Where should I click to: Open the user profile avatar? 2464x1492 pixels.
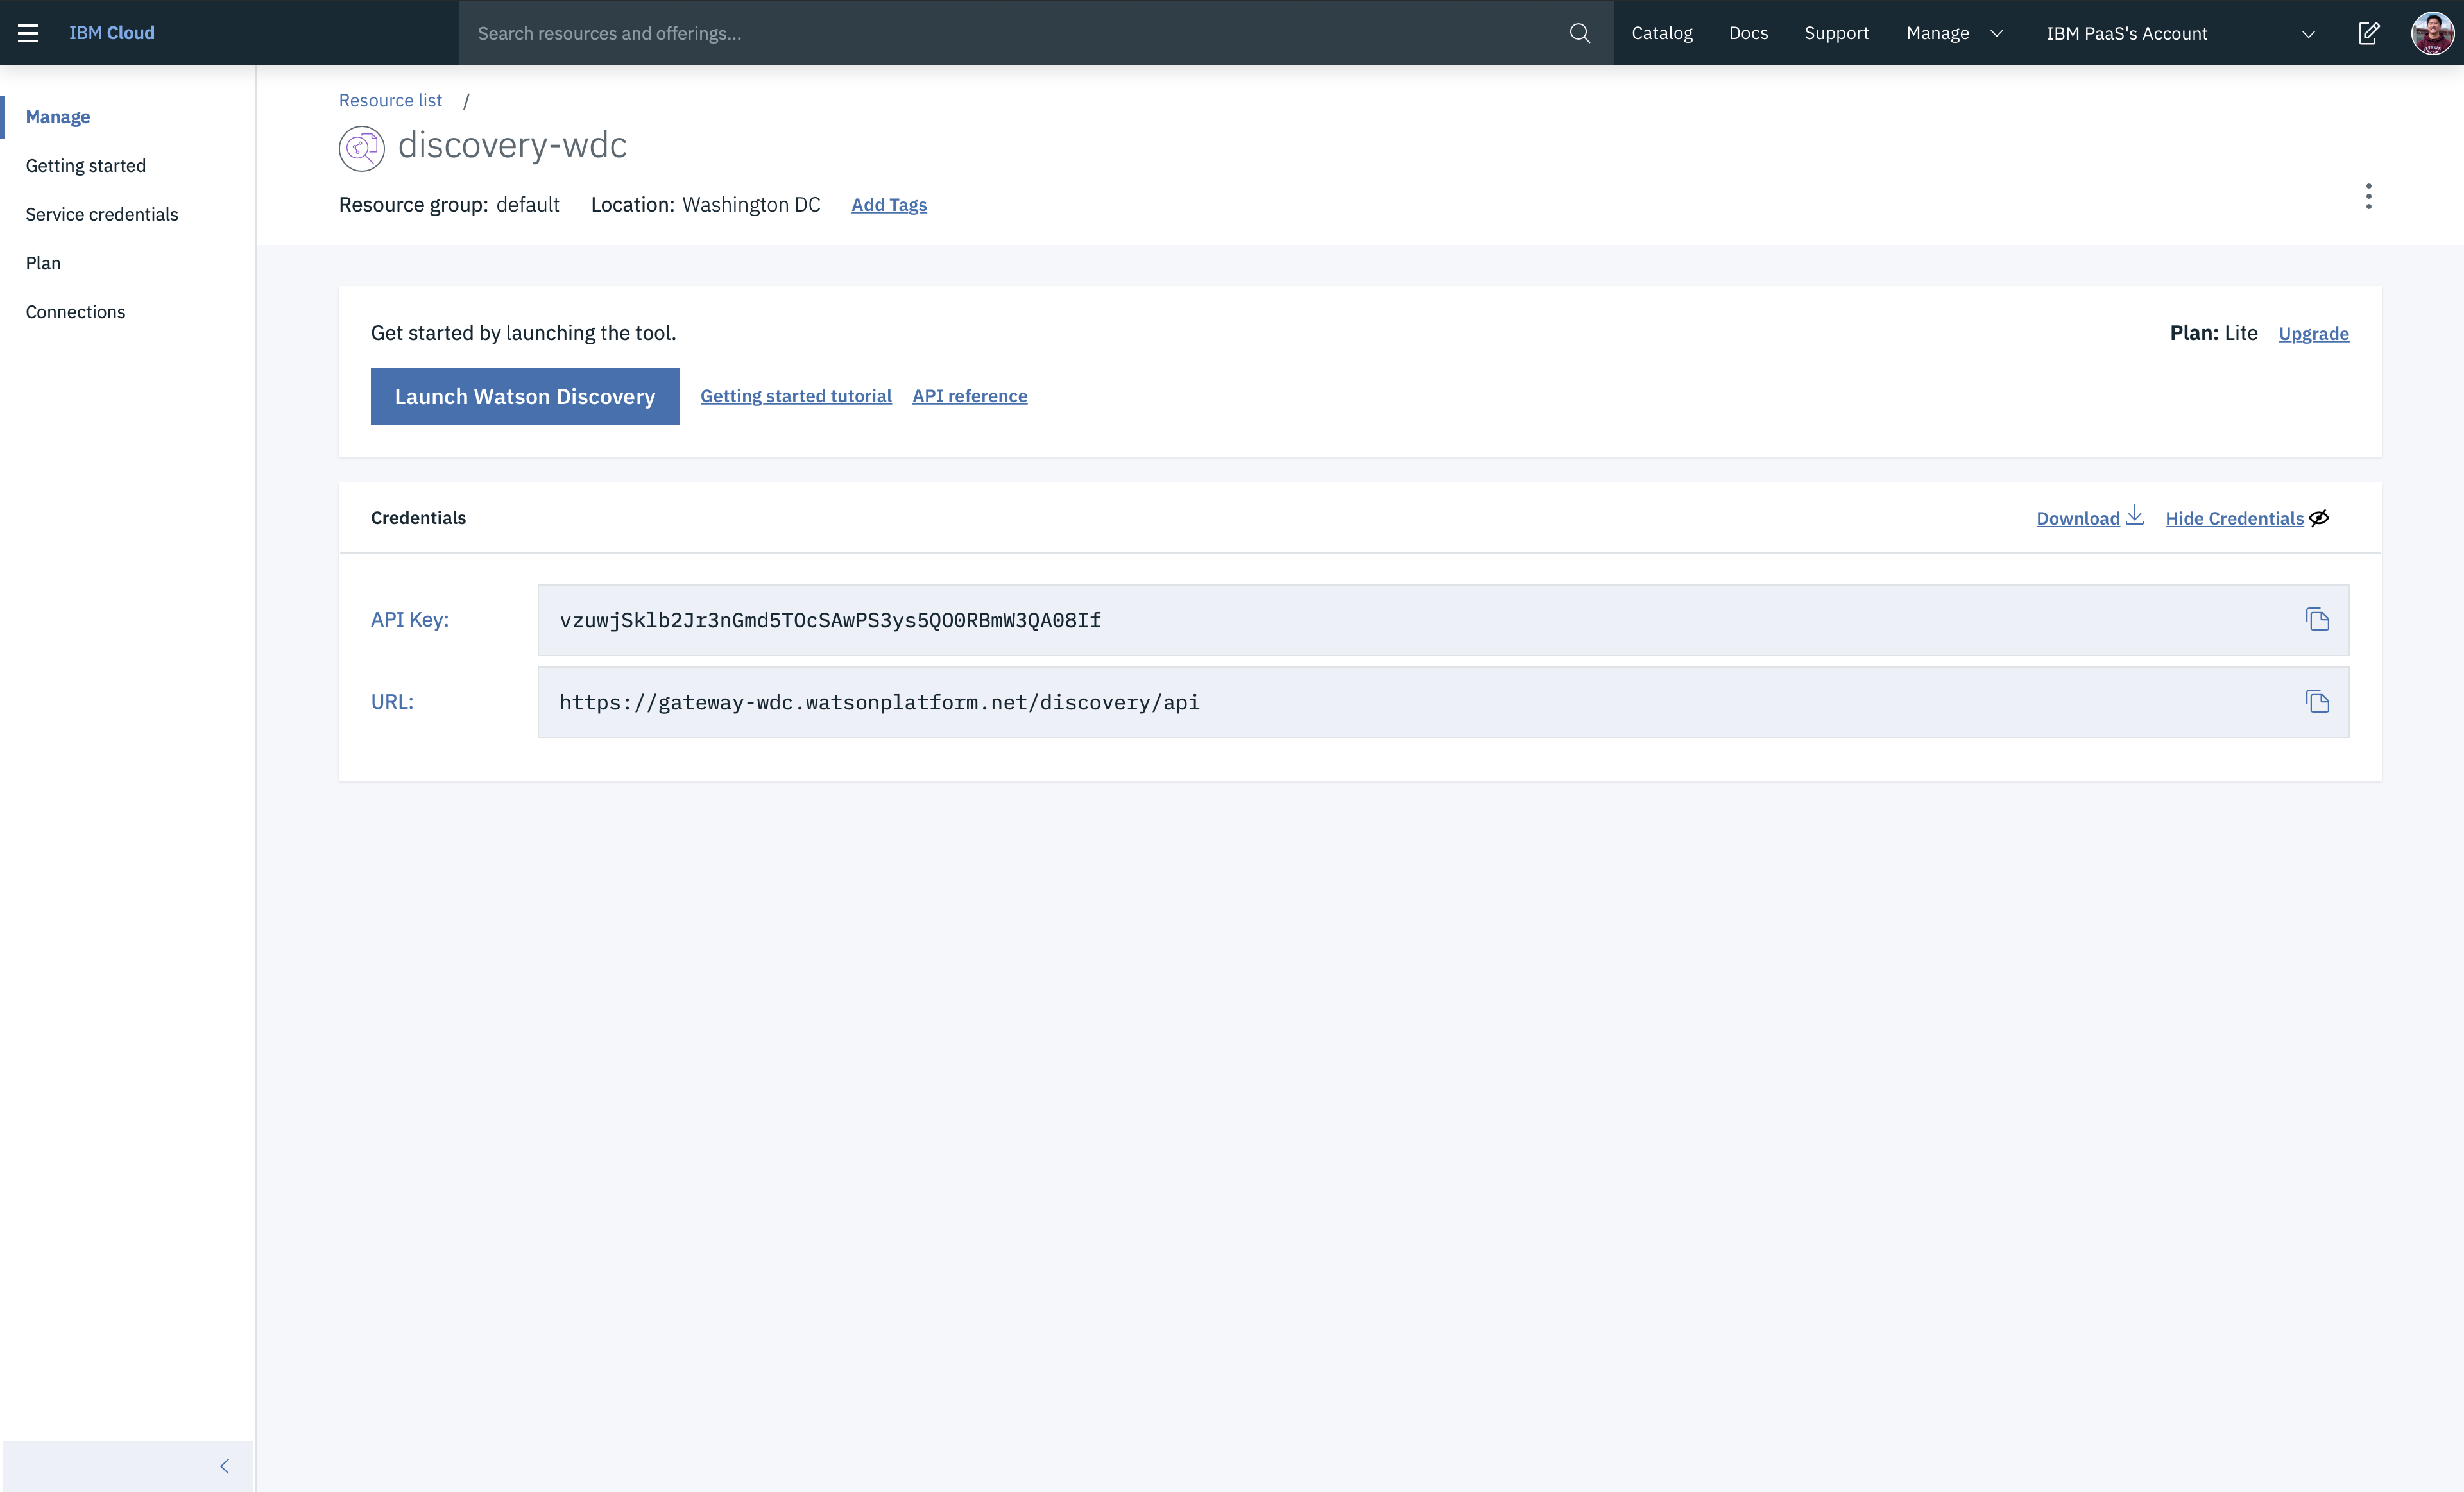coord(2432,33)
